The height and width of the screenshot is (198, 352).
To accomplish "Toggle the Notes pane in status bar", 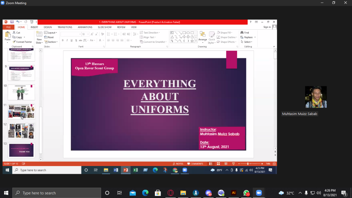I will tap(178, 164).
